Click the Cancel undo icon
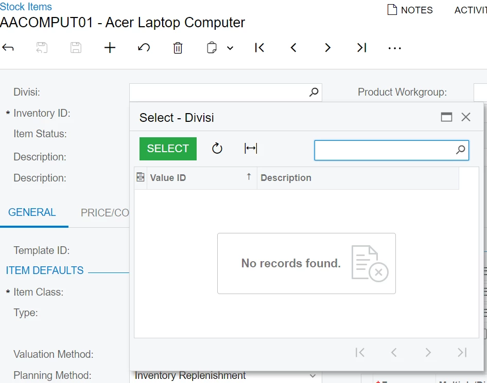 (x=144, y=48)
